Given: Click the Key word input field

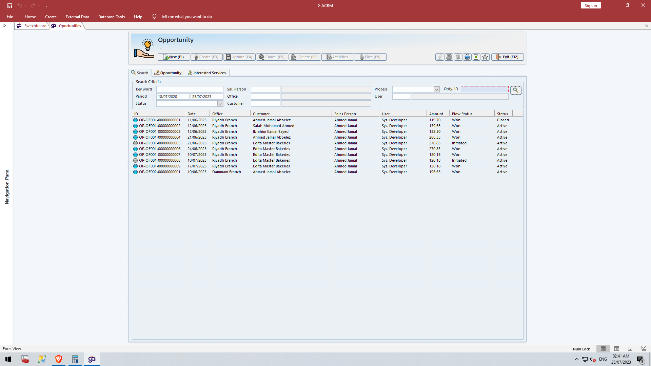Looking at the screenshot, I should click(190, 89).
